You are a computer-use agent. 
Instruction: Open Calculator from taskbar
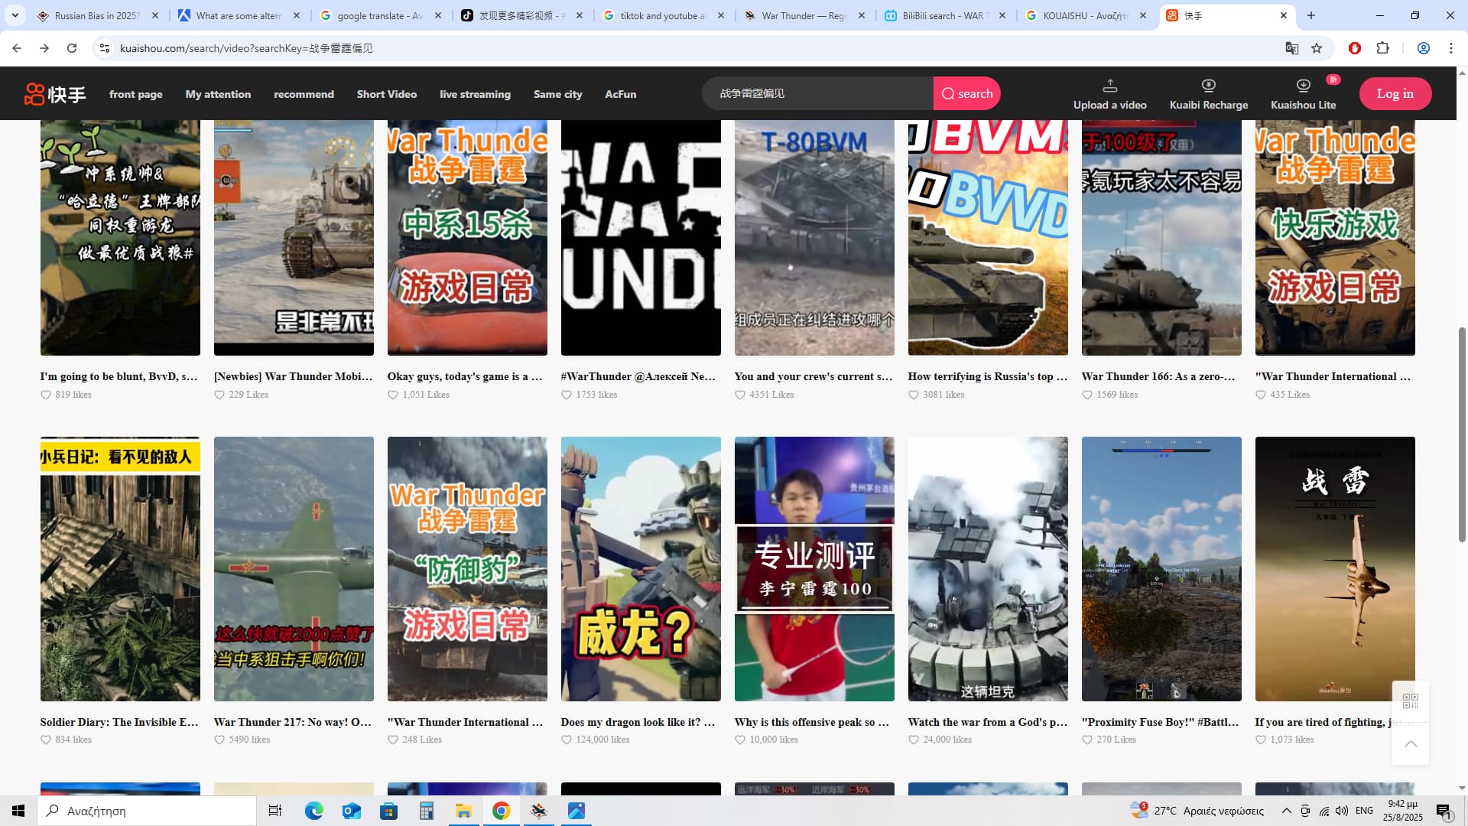pyautogui.click(x=426, y=811)
